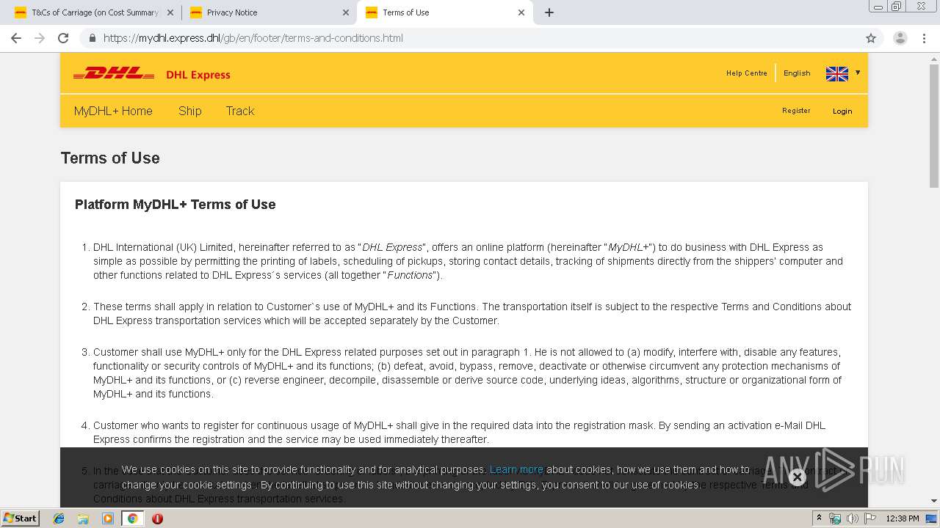This screenshot has width=940, height=528.
Task: Reload the page with refresh icon
Action: [x=63, y=38]
